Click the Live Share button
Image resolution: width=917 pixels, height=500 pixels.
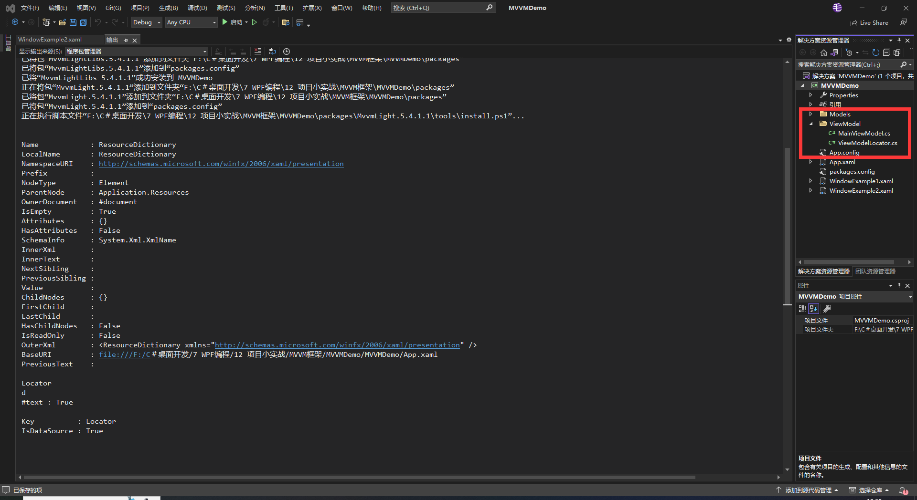point(869,23)
